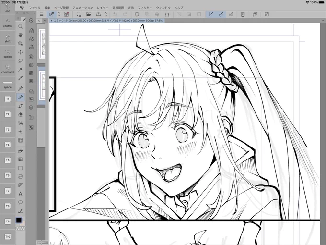This screenshot has height=245, width=326.
Task: Select the Hand move-view tool
Action: click(x=20, y=35)
